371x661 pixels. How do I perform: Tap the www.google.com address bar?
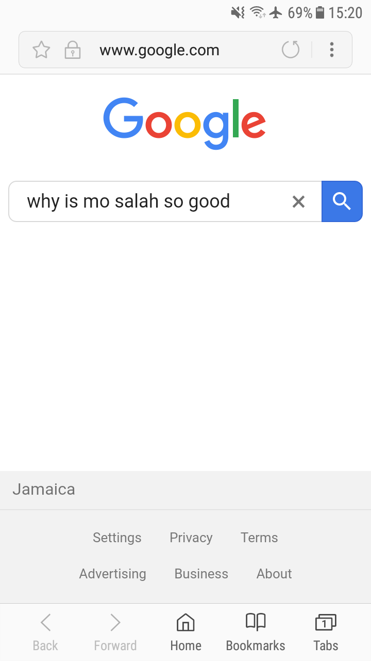click(x=159, y=50)
